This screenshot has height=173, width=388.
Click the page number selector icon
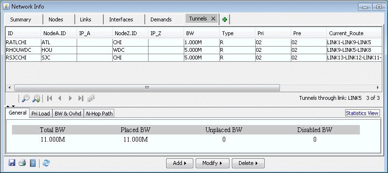click(91, 98)
